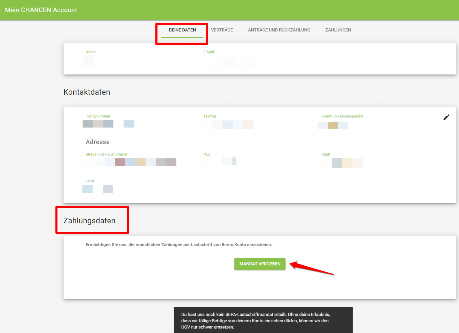This screenshot has height=333, width=459.
Task: Go to the Zahlungen tab
Action: [338, 30]
